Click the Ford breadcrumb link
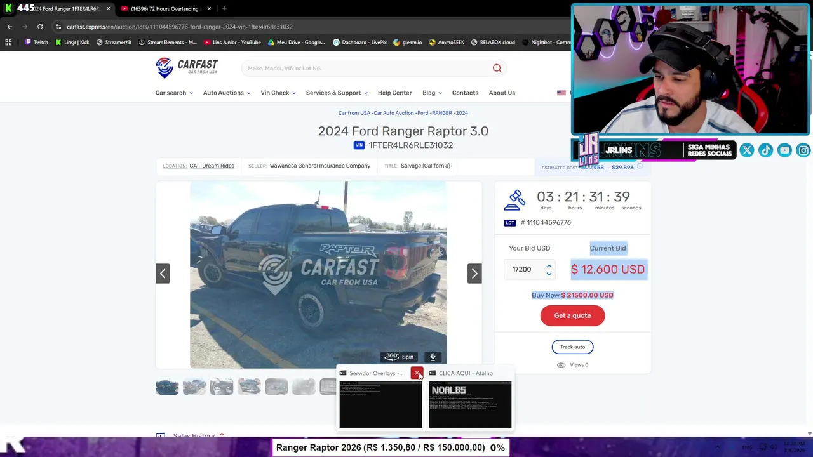 tap(424, 113)
